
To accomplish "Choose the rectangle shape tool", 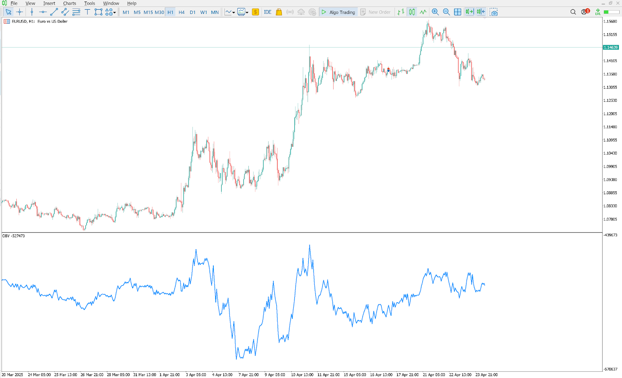I will (98, 12).
